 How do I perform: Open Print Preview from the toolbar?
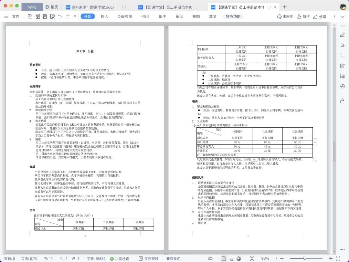click(x=53, y=16)
